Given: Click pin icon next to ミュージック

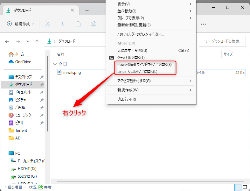Looking at the screenshot, I should coord(42,115).
